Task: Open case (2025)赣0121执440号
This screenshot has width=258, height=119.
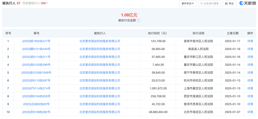Action: point(36,49)
